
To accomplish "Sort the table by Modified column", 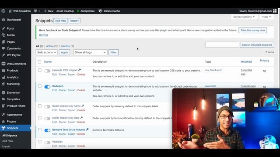I will [246, 62].
